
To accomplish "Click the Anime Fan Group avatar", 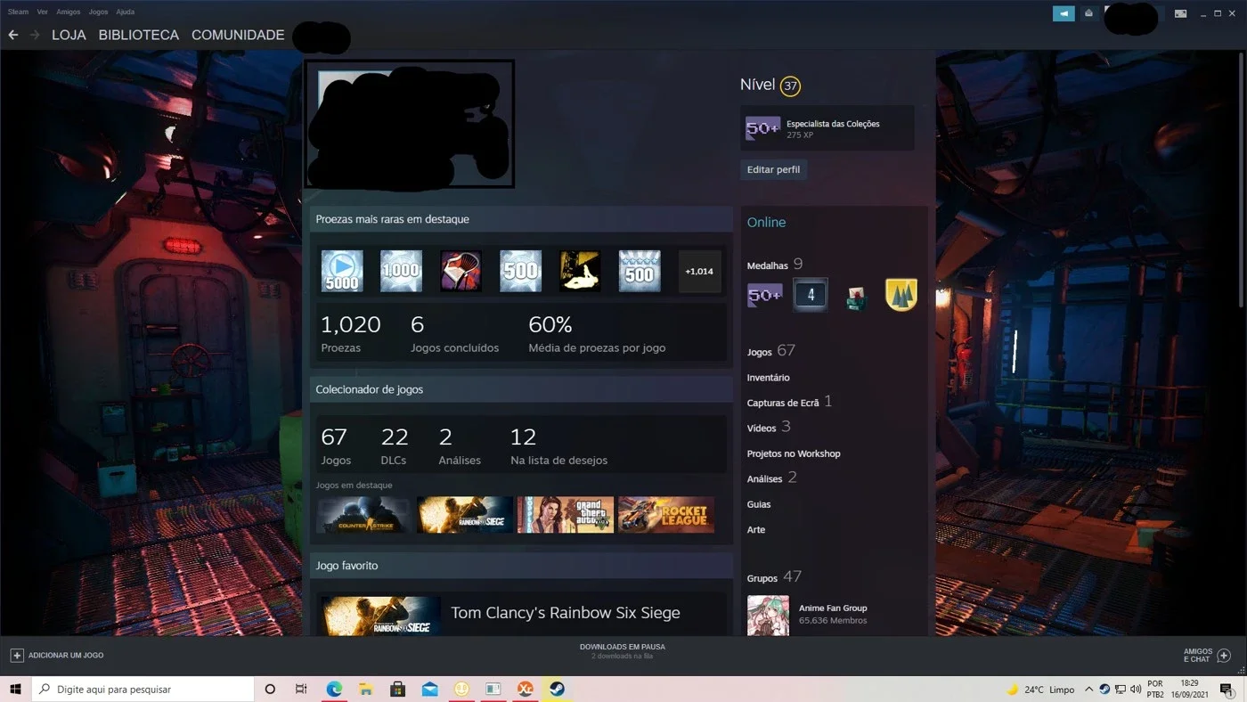I will click(768, 616).
